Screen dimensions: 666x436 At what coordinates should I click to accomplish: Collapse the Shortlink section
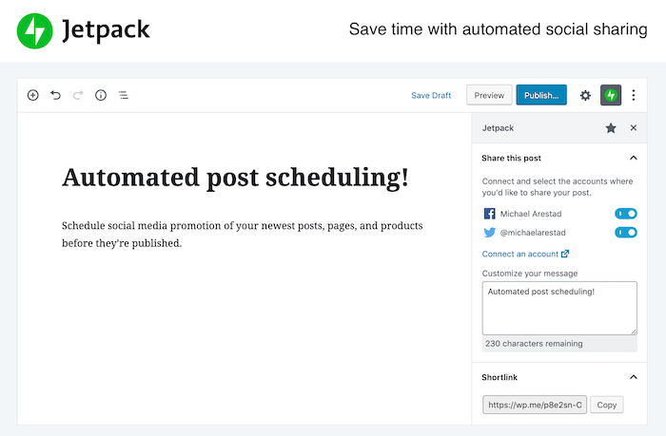click(634, 377)
